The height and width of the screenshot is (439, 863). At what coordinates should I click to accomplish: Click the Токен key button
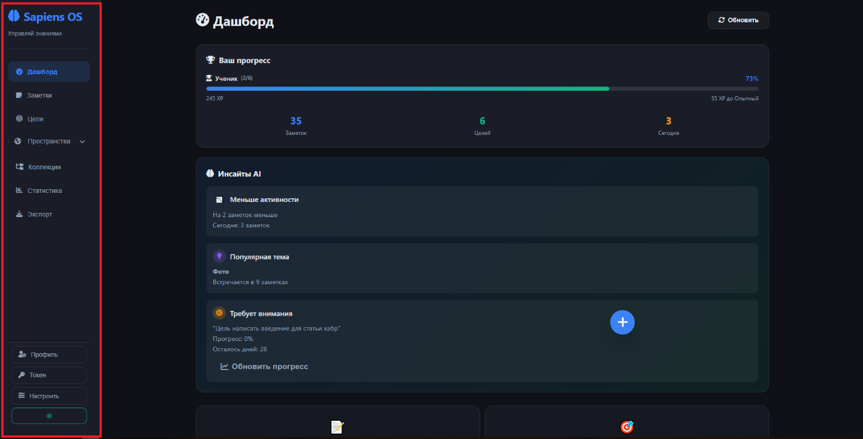(x=49, y=375)
